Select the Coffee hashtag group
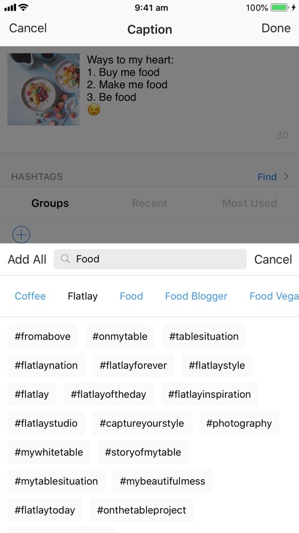 point(30,296)
